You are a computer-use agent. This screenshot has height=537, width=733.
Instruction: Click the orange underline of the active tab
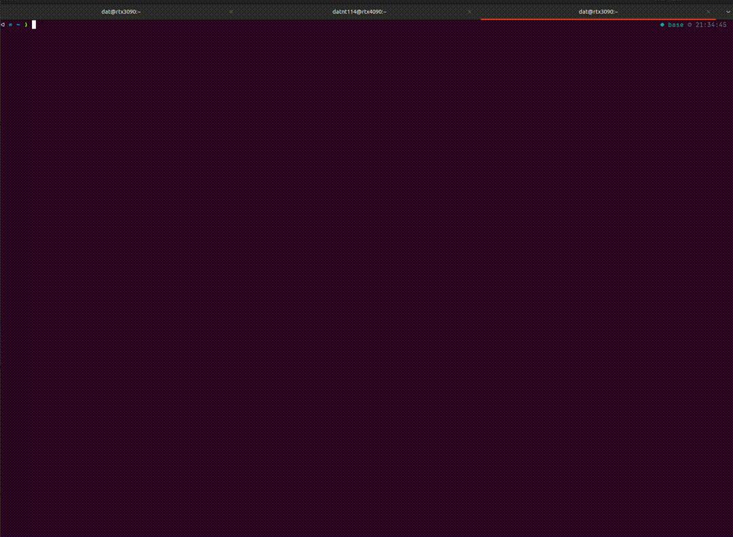597,20
